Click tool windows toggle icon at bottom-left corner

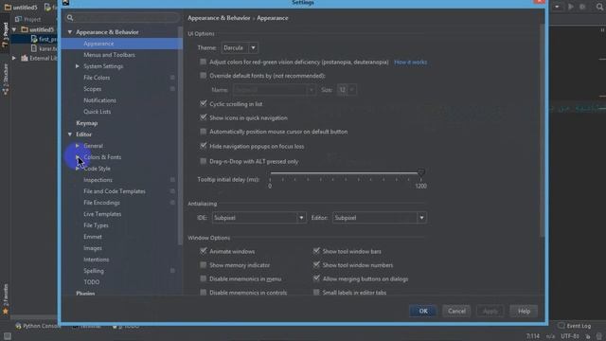7,336
